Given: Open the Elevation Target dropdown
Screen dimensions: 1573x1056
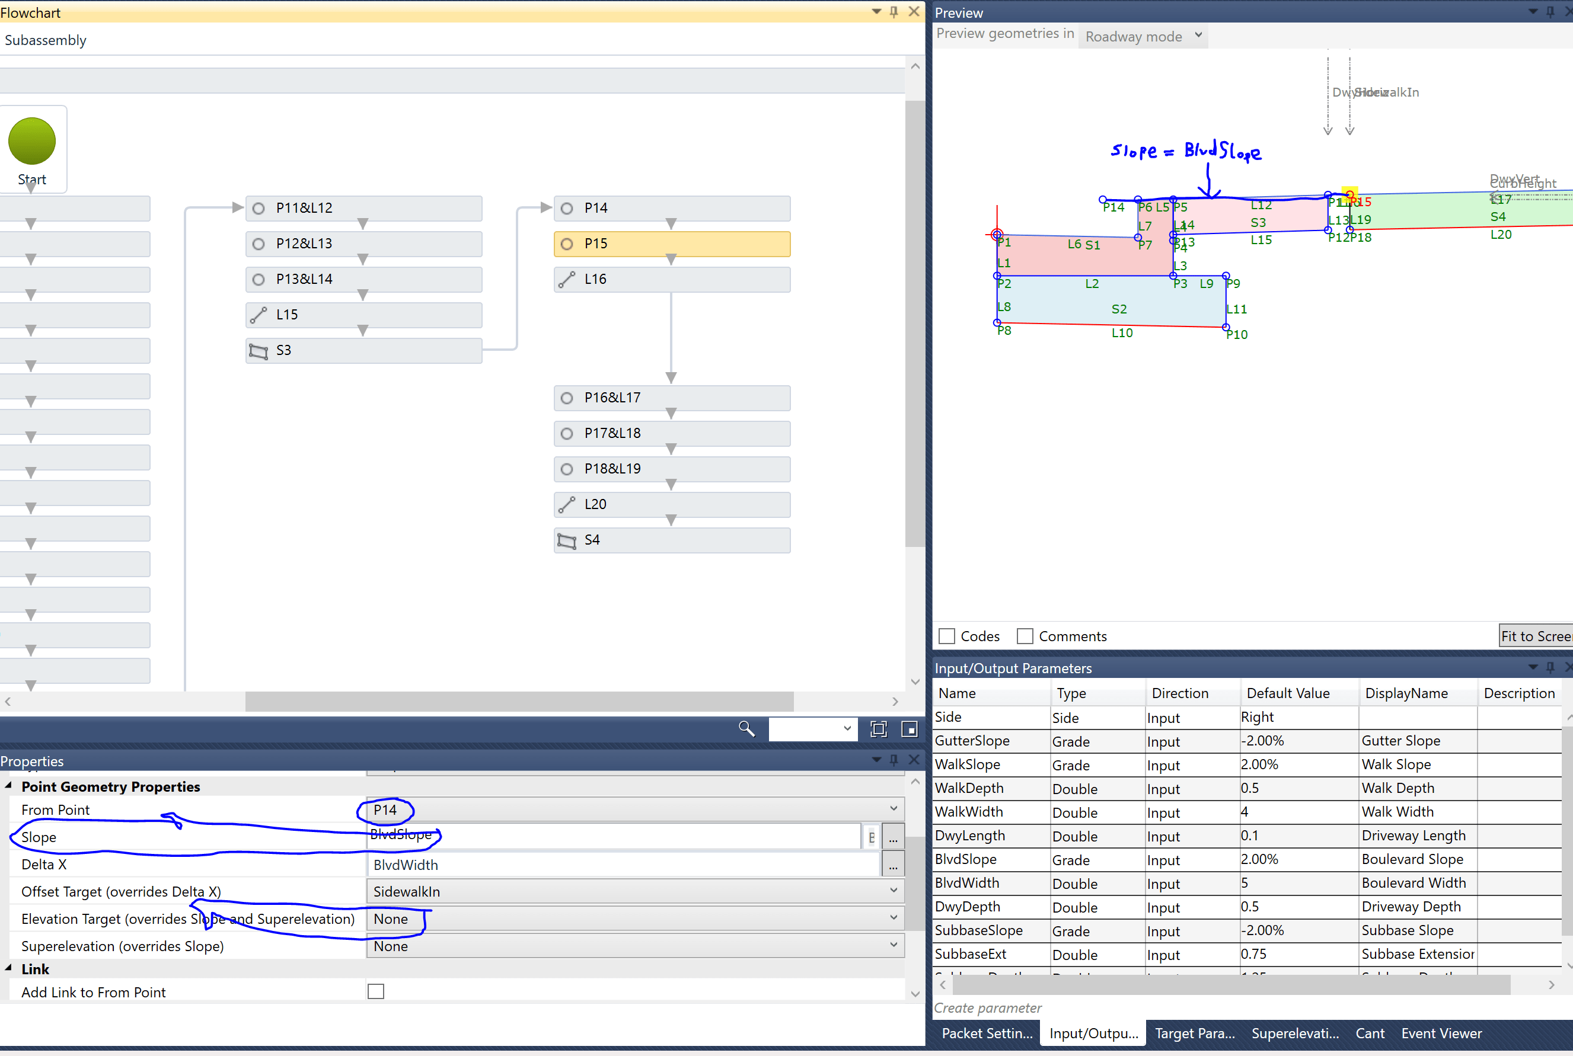Looking at the screenshot, I should 894,917.
